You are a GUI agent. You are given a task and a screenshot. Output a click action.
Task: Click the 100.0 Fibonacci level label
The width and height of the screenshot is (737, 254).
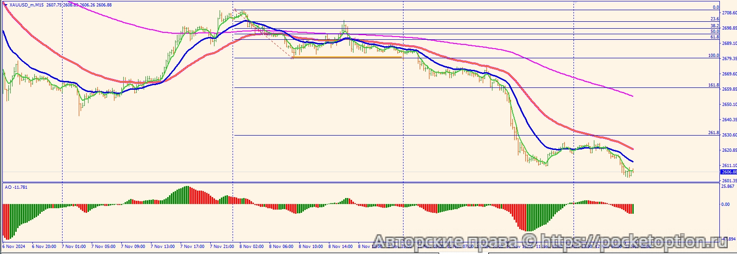click(x=713, y=56)
